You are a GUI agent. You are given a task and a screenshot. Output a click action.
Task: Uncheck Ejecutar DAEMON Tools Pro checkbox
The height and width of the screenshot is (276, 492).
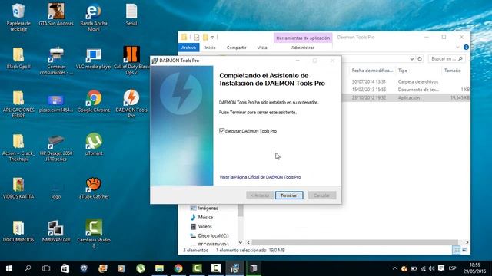pyautogui.click(x=222, y=131)
